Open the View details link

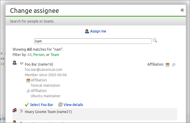click(73, 105)
